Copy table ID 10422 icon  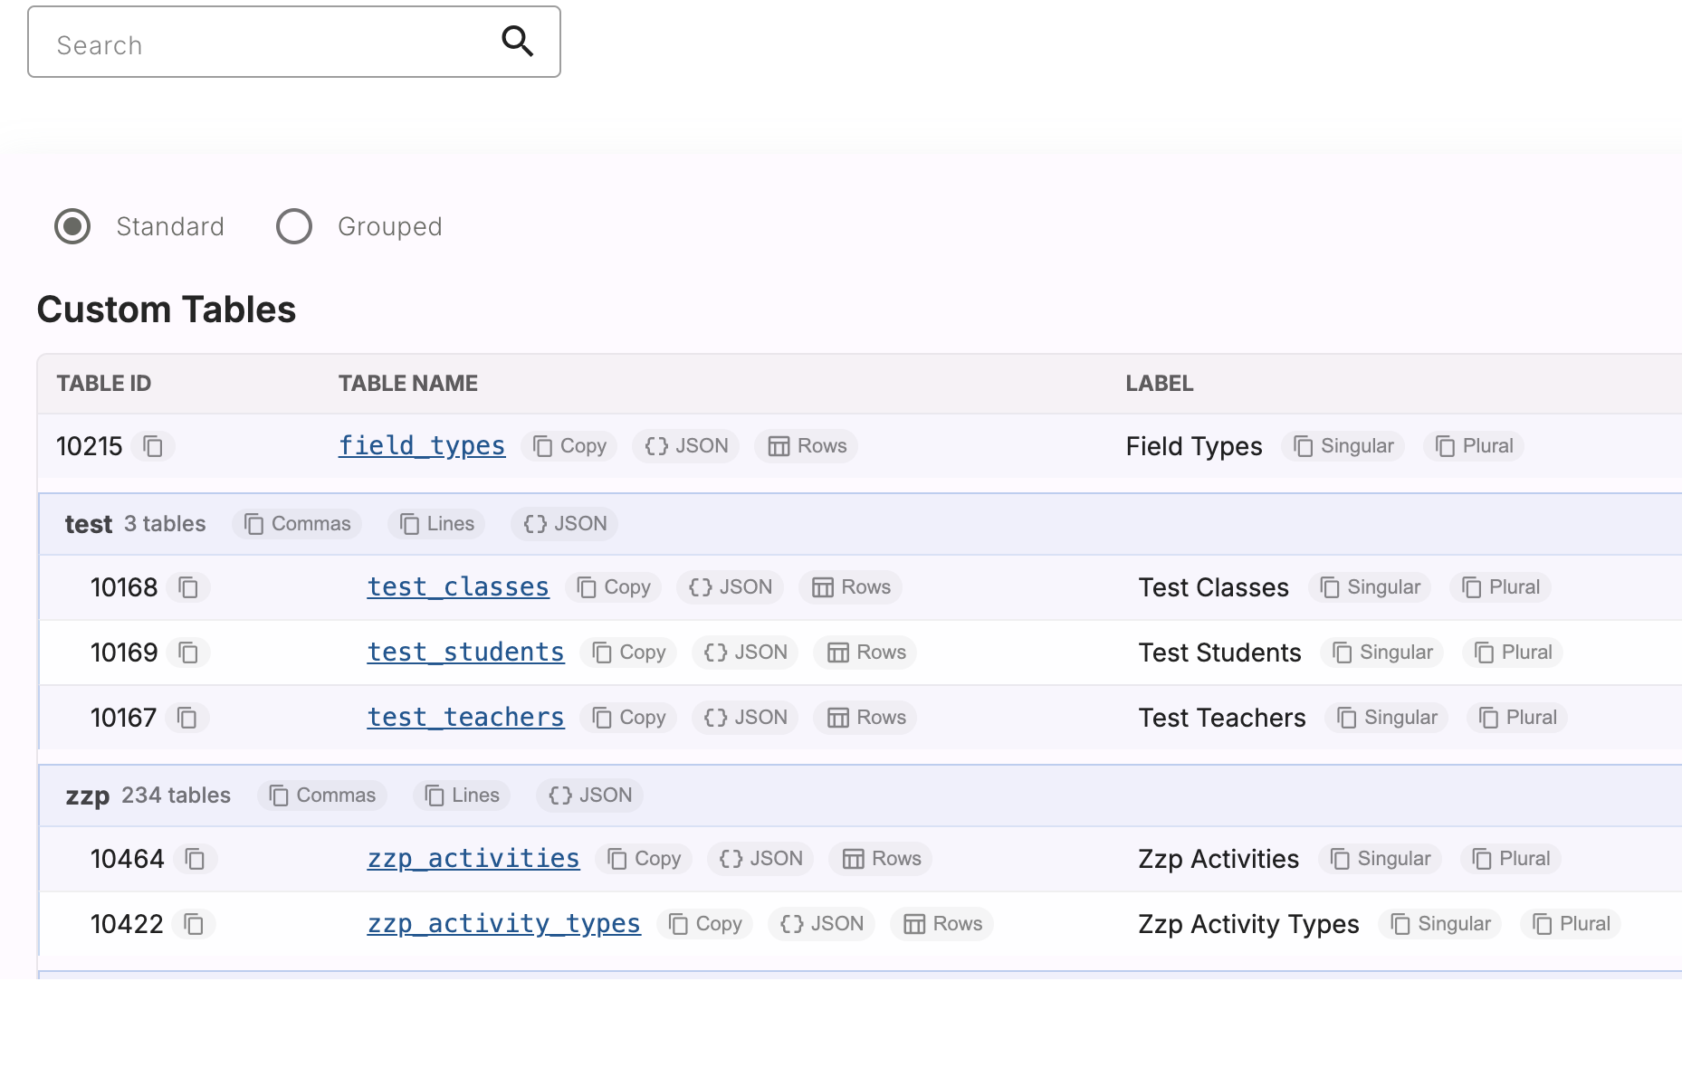point(195,924)
